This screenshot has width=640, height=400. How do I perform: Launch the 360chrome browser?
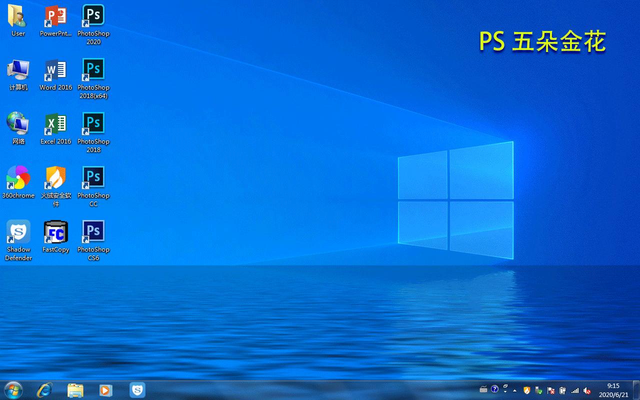coord(18,176)
